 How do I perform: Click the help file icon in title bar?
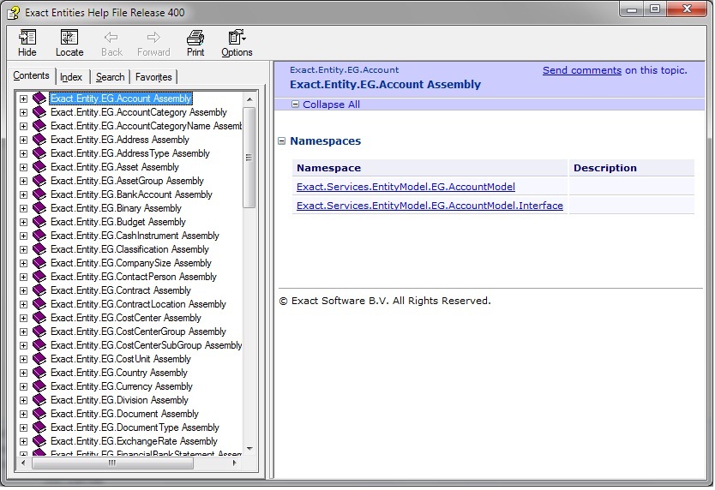13,13
